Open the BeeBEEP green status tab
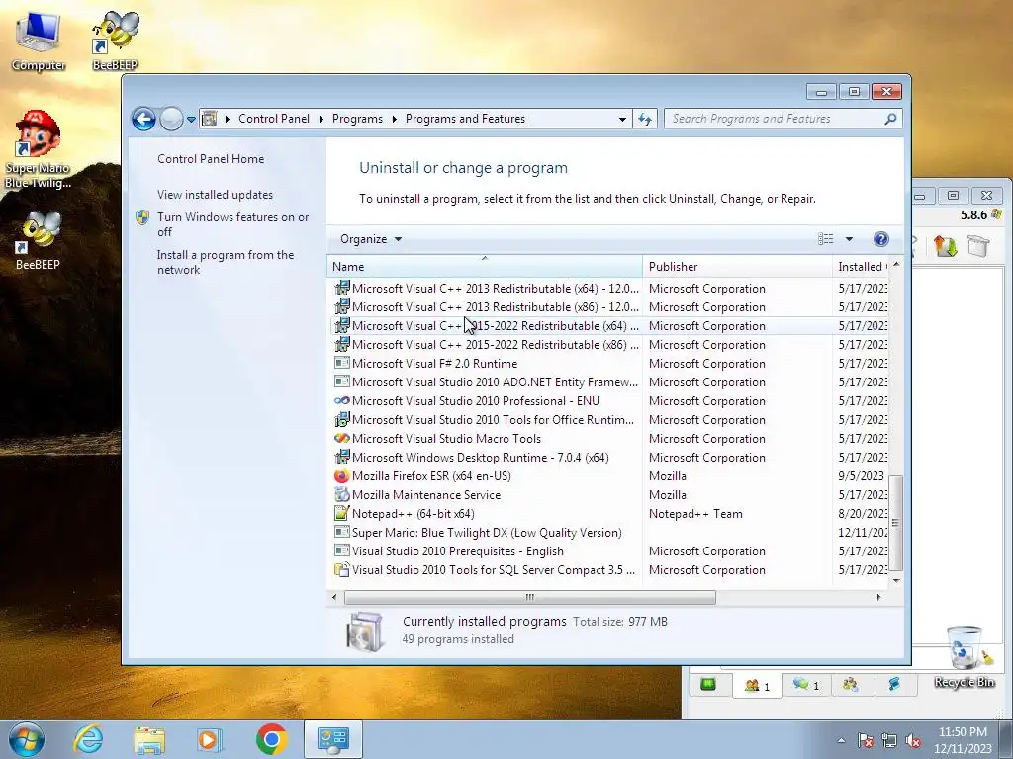This screenshot has width=1013, height=759. point(708,685)
